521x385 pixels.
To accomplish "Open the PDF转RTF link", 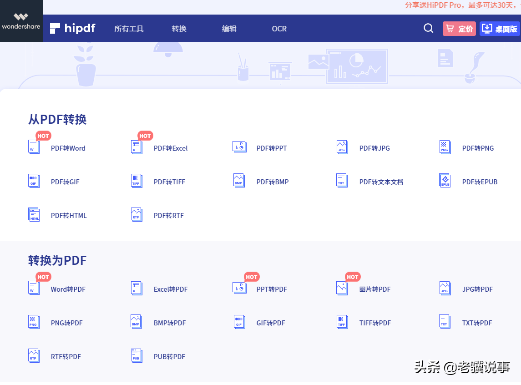I will click(x=169, y=216).
